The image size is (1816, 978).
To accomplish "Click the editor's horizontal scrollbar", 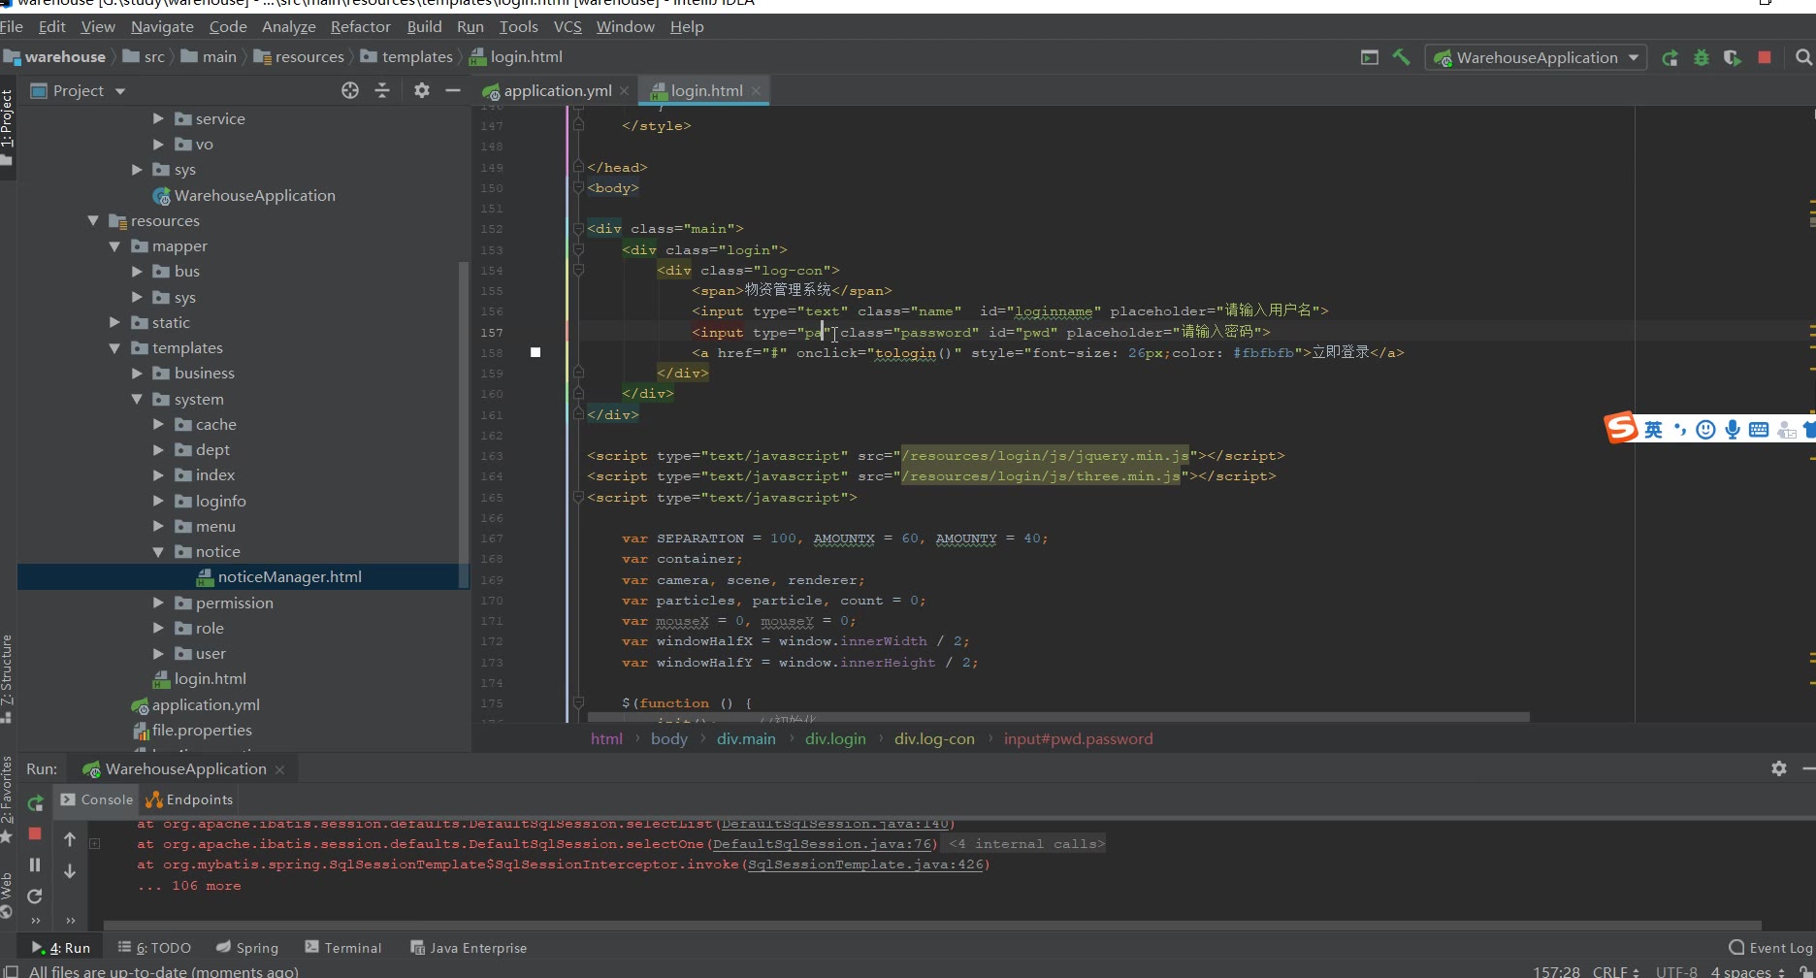I will (x=1057, y=718).
